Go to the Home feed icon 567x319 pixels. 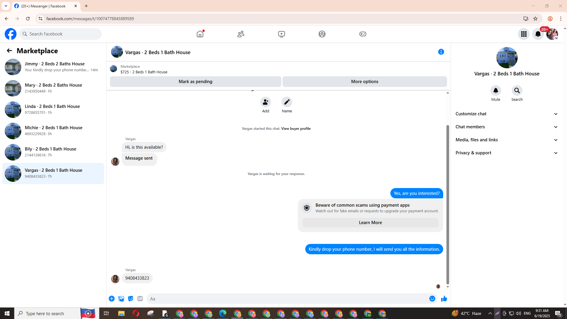coord(200,34)
